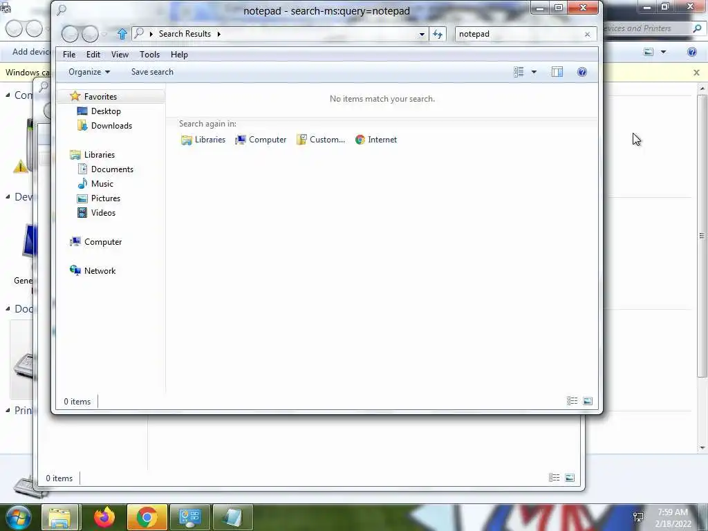Clear the notepad search text
This screenshot has height=531, width=708.
(587, 35)
